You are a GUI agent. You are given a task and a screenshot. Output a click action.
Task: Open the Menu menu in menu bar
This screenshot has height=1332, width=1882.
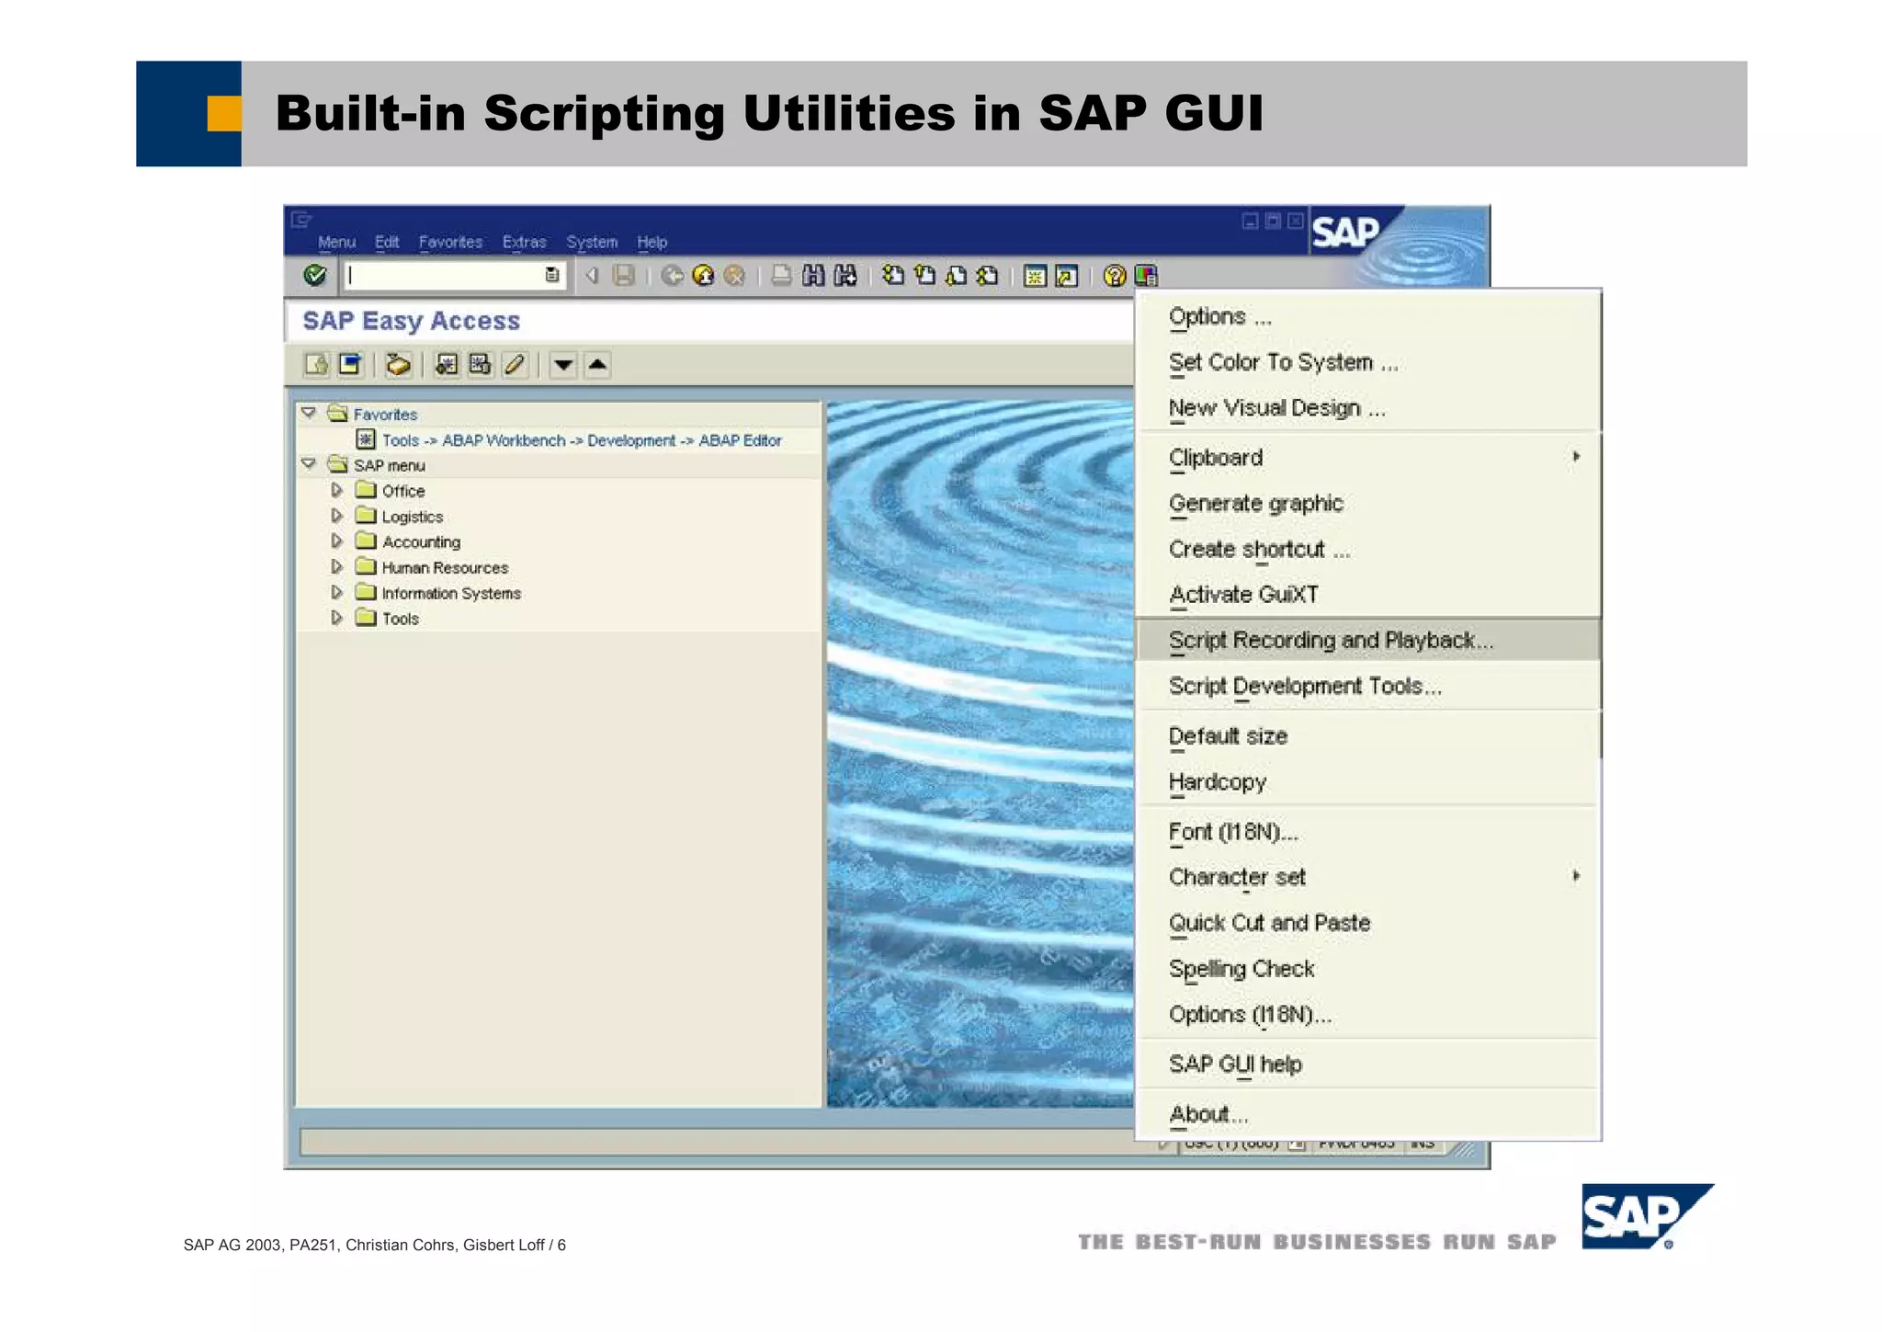tap(336, 242)
